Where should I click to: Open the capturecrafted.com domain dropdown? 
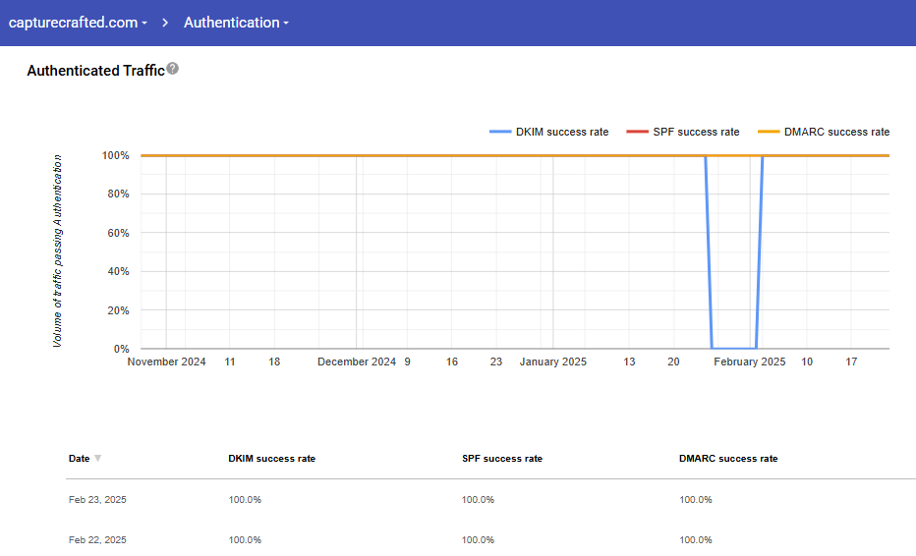[x=78, y=23]
